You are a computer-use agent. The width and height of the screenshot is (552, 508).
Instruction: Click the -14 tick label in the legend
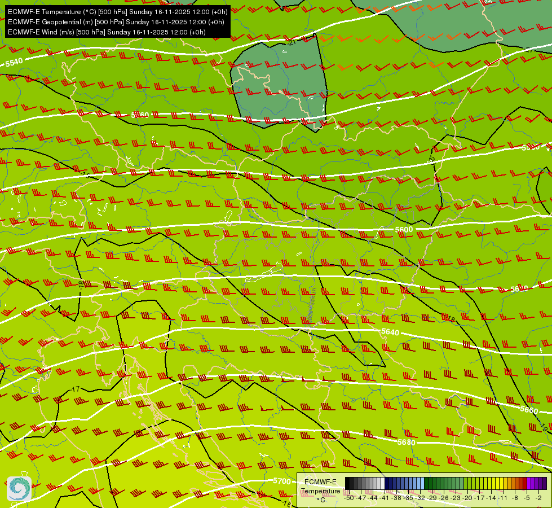pyautogui.click(x=492, y=498)
